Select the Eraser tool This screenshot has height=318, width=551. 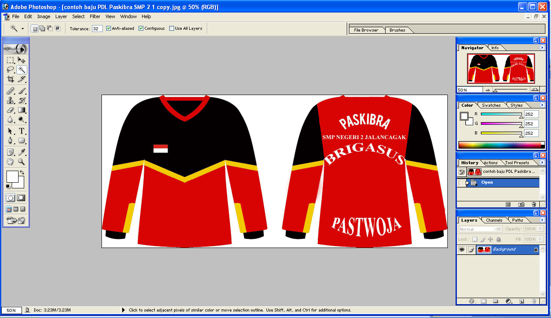[10, 110]
